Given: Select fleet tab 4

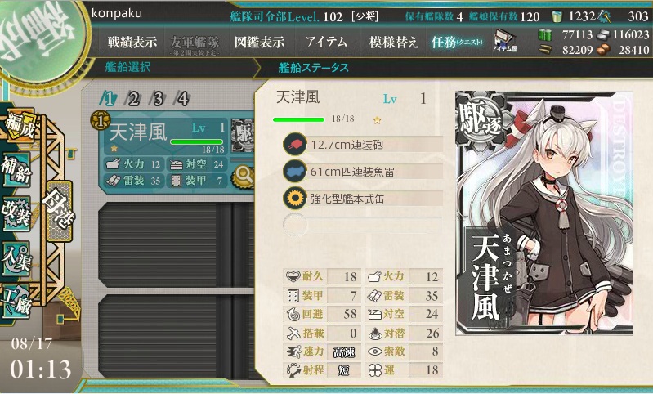Looking at the screenshot, I should click(x=183, y=99).
